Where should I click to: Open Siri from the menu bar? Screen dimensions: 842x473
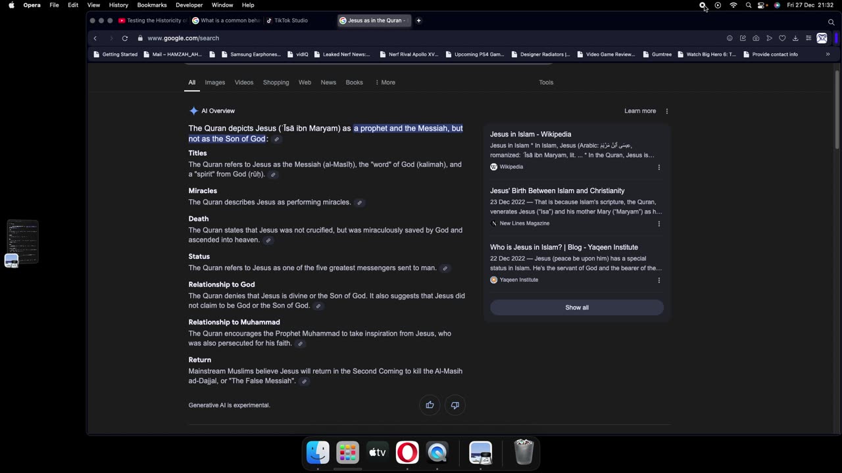click(777, 5)
